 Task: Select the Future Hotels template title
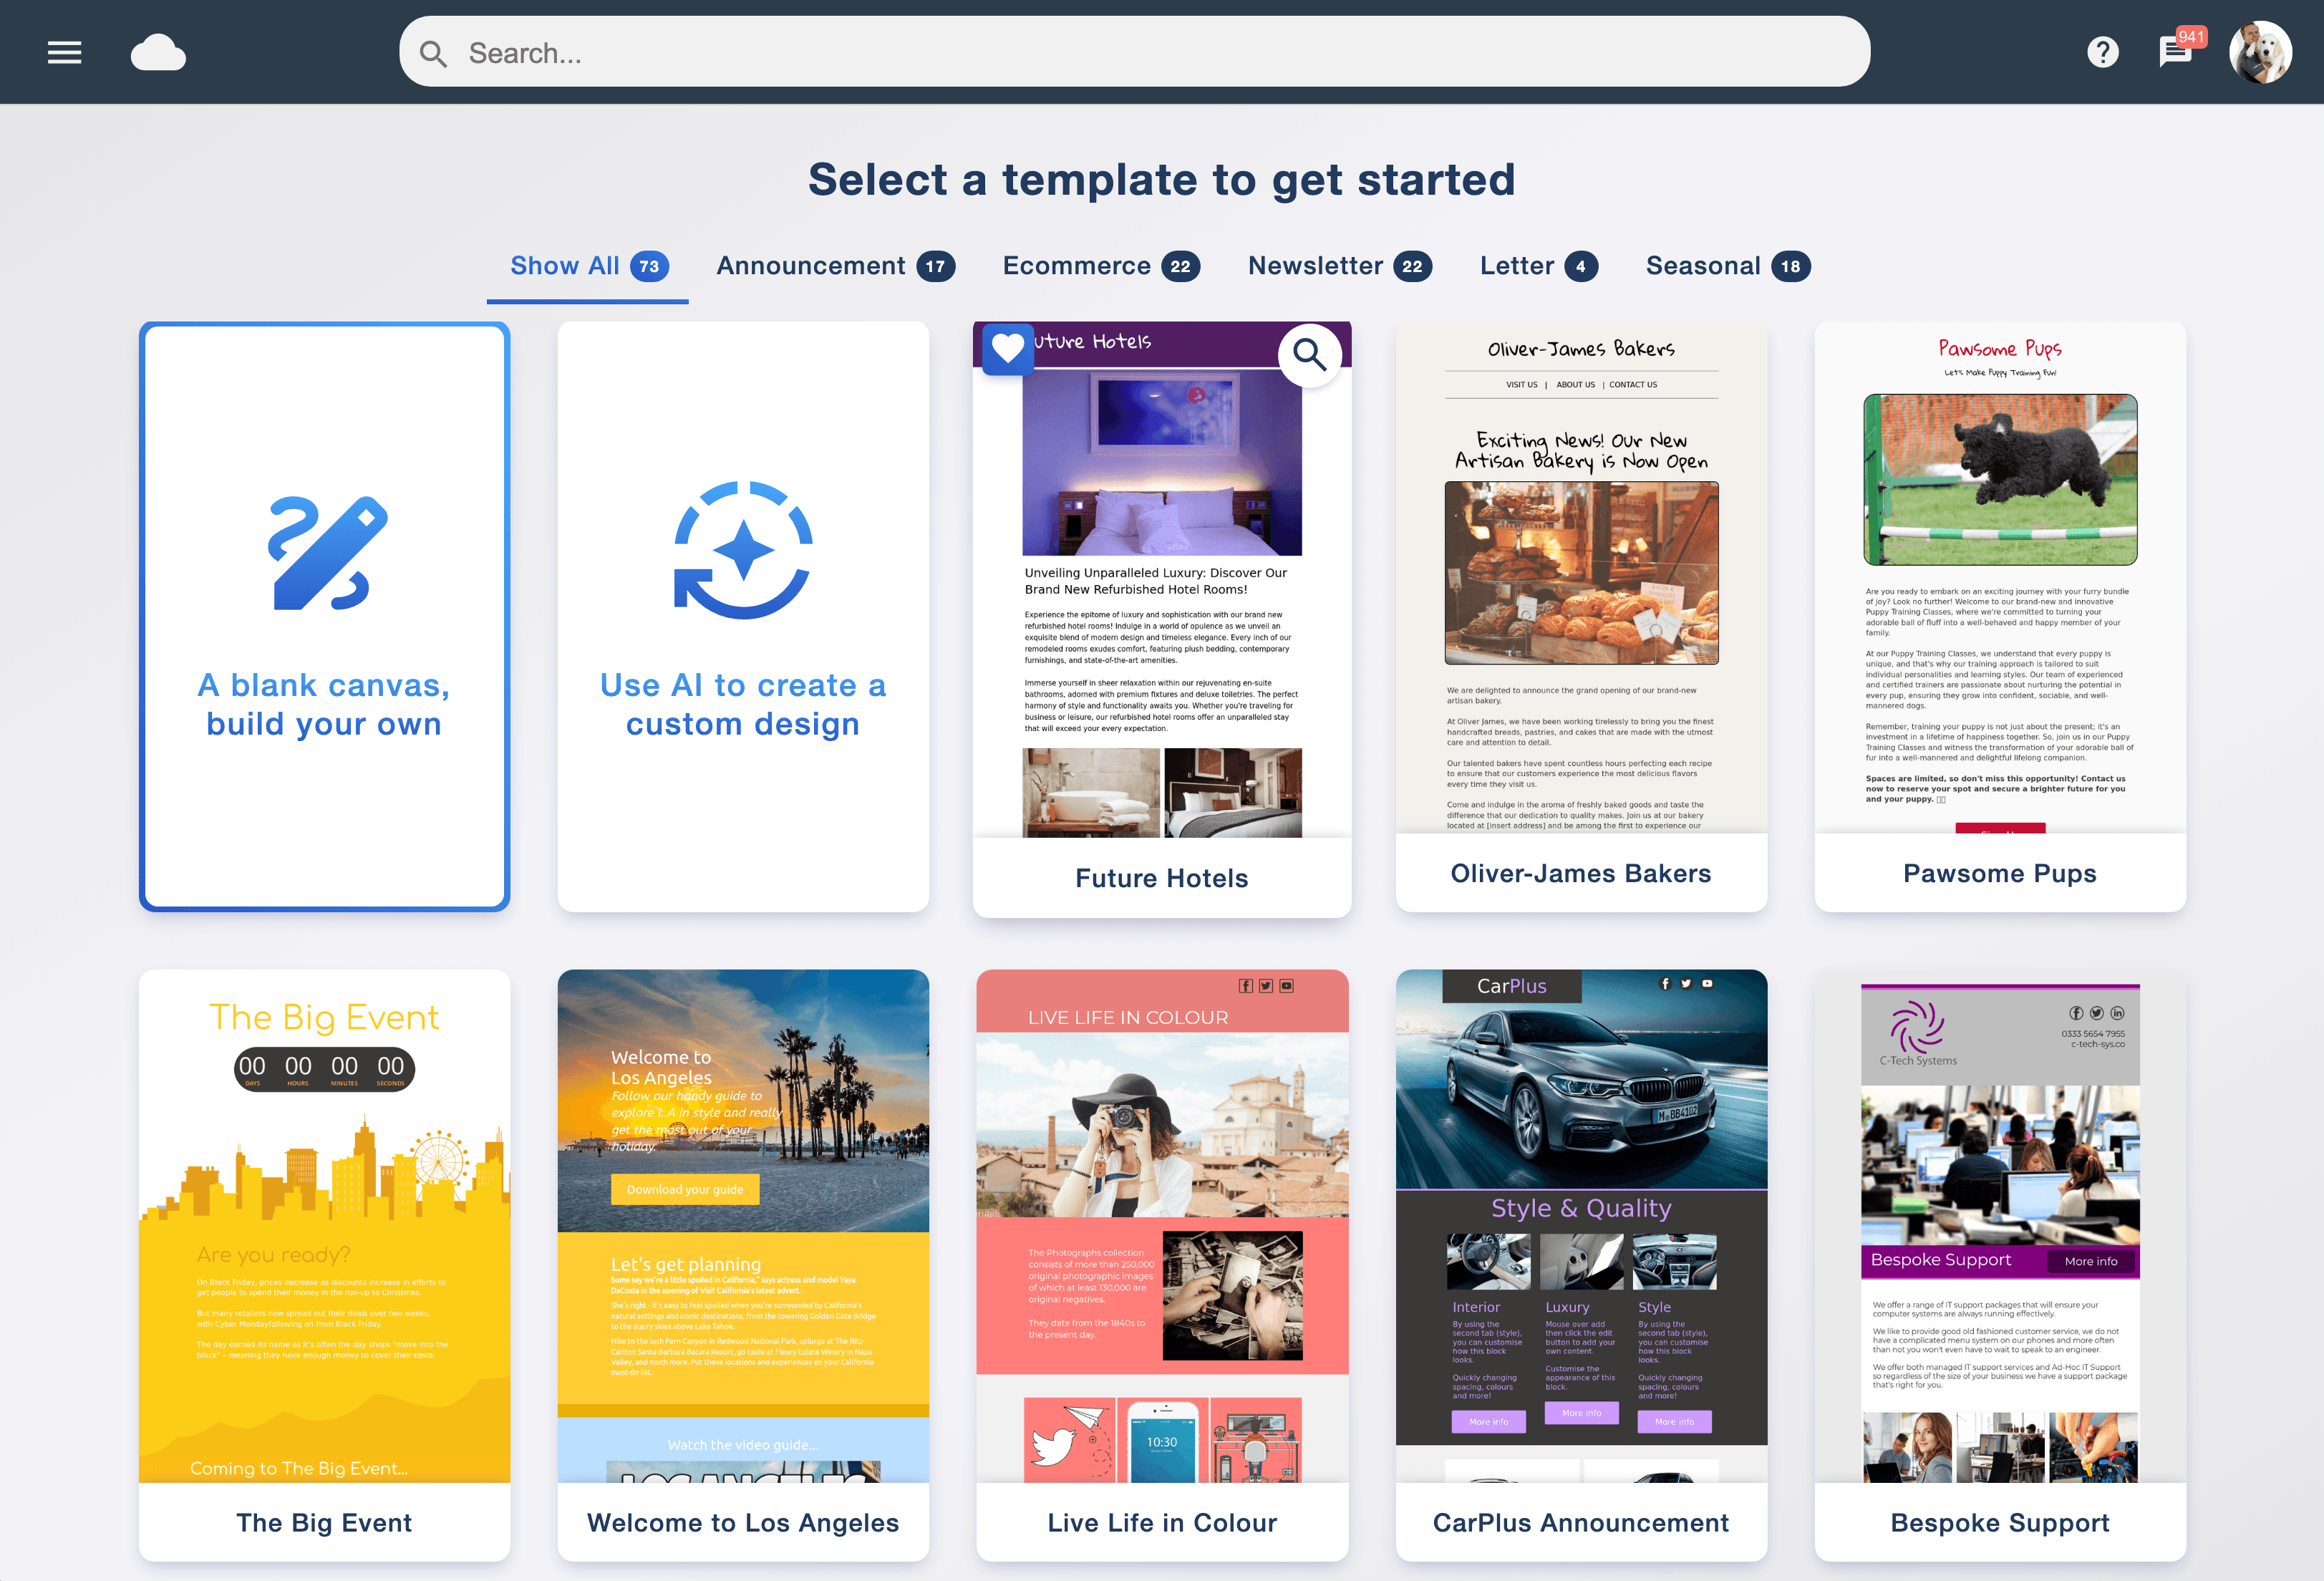[1162, 878]
